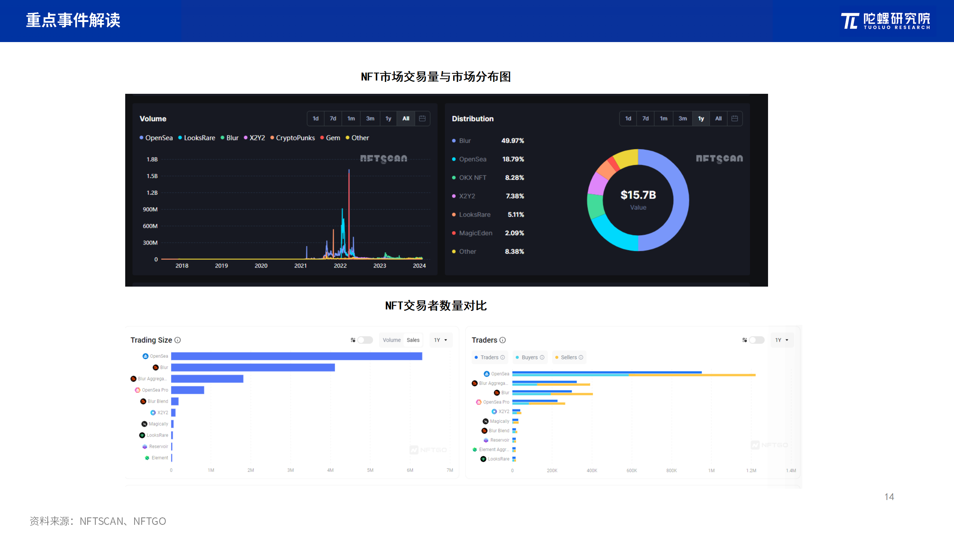Select All range in Distribution panel
Screen dimensions: 954x536
coord(718,118)
